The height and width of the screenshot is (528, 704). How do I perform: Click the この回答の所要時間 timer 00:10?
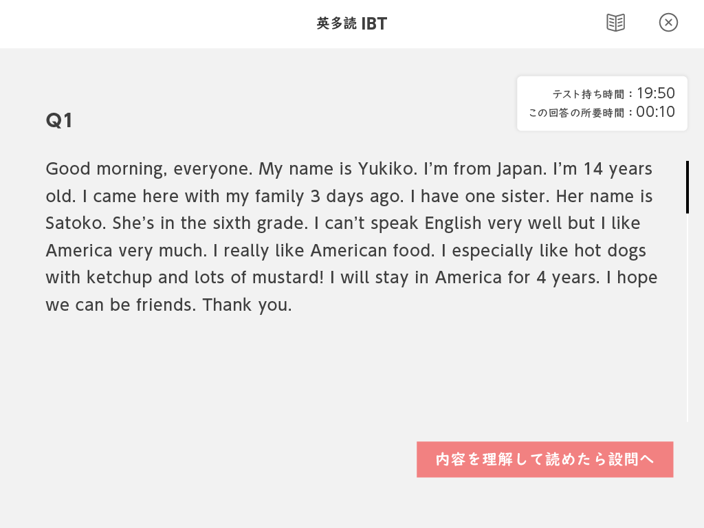coord(655,112)
